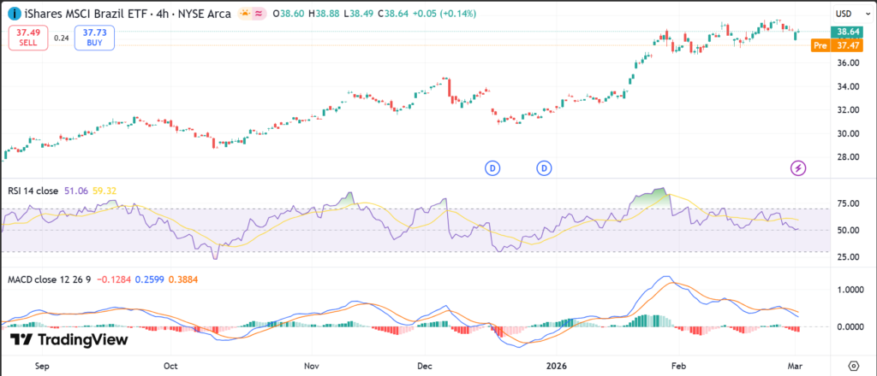Open chart settings gear at bottom right
877x376 pixels.
tap(853, 363)
